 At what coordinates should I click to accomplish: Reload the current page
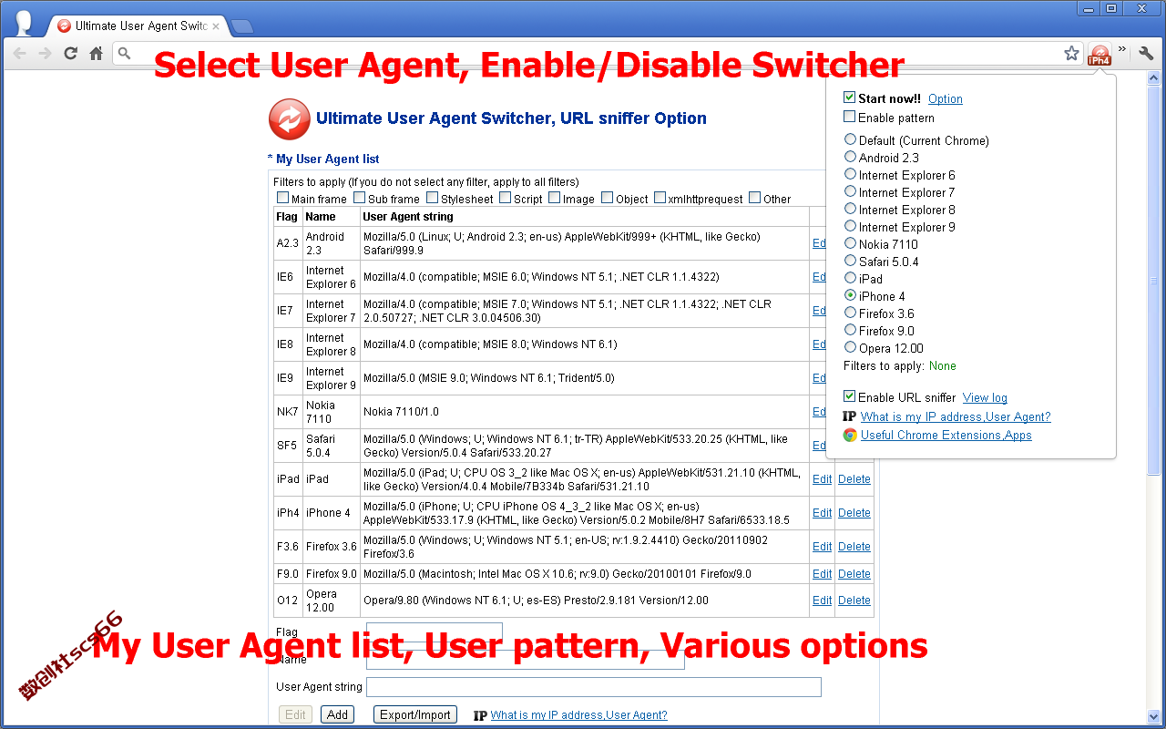click(70, 54)
